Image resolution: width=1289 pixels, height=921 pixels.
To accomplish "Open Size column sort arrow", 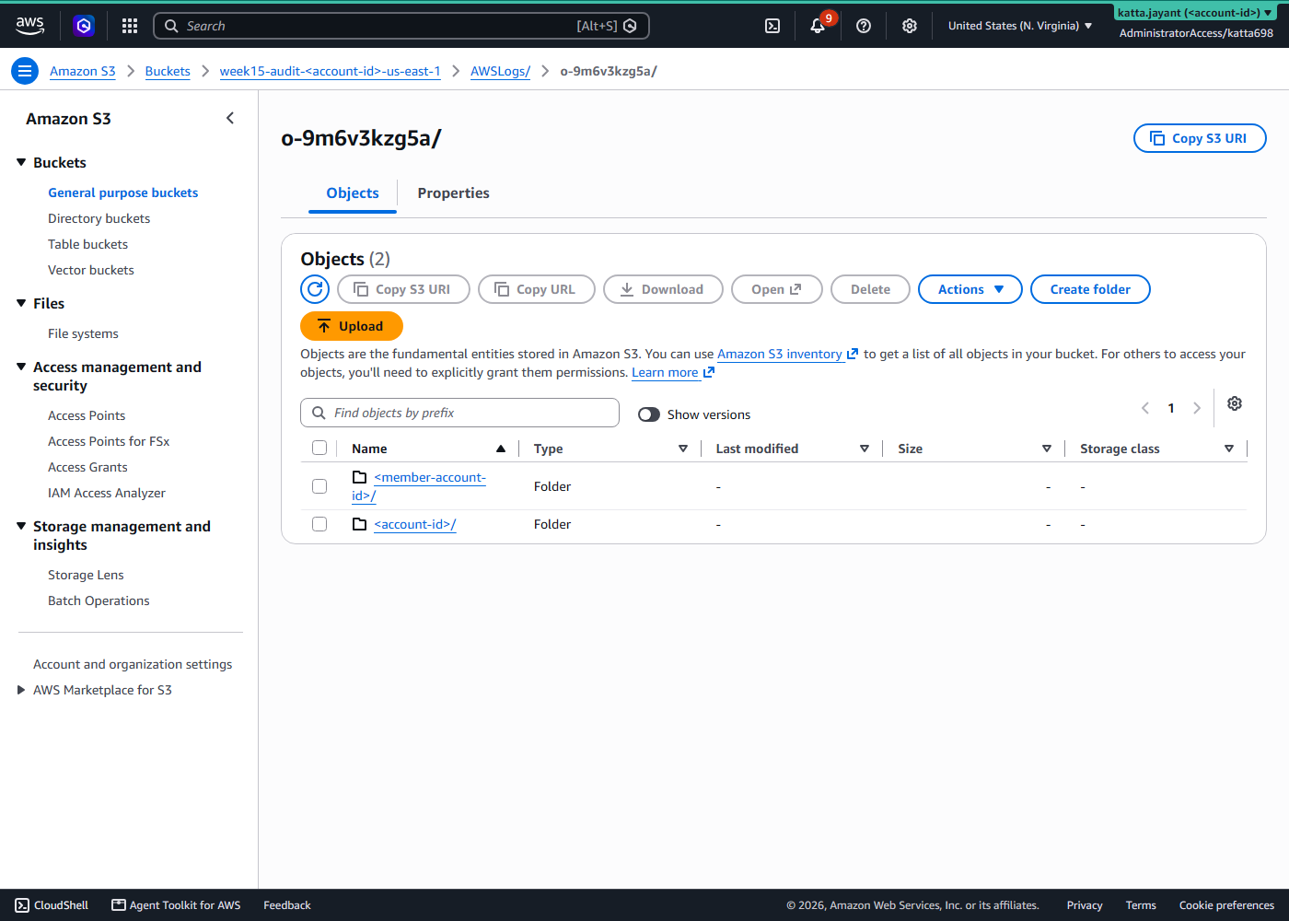I will click(x=1047, y=449).
